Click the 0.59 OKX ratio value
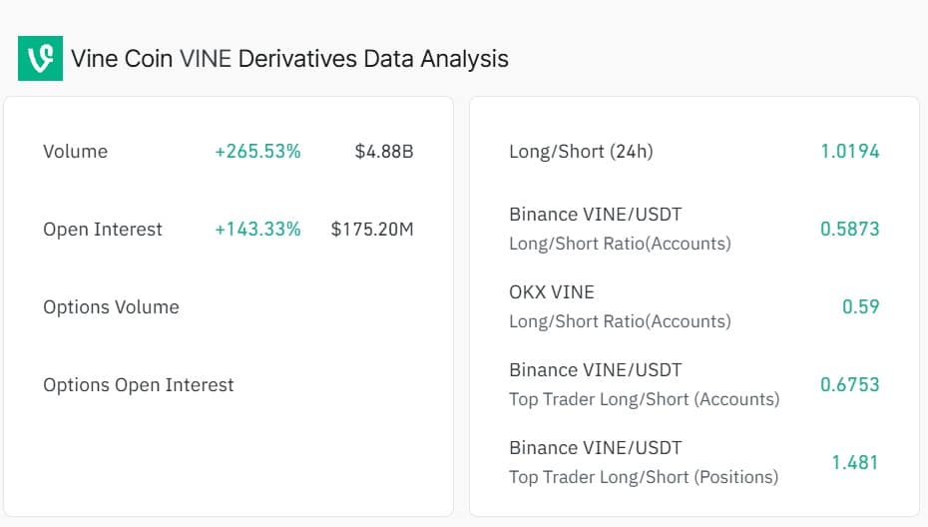Viewport: 928px width, 527px height. coord(861,307)
